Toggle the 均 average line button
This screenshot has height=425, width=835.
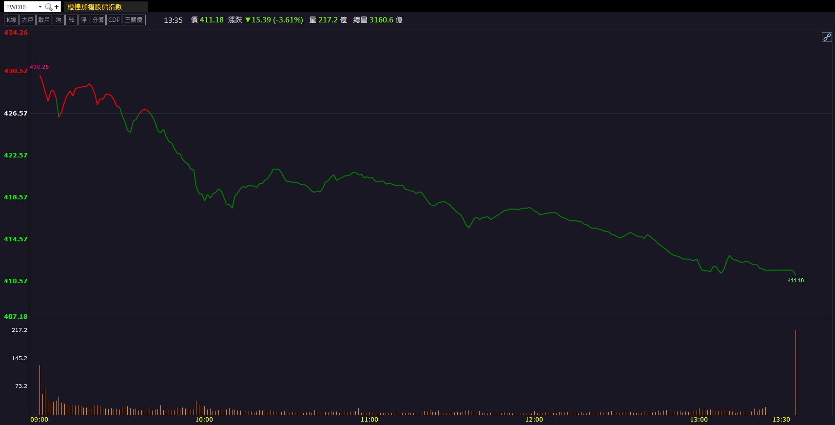click(x=58, y=20)
